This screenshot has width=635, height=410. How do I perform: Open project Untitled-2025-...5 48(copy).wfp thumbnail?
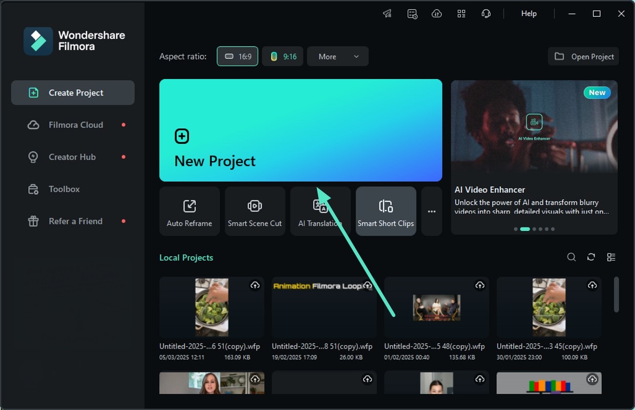point(437,307)
